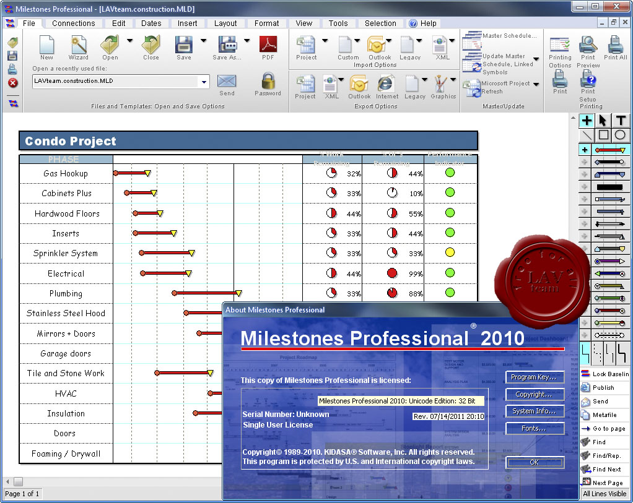
Task: Expand the Custom import dropdown arrow
Action: coord(357,40)
